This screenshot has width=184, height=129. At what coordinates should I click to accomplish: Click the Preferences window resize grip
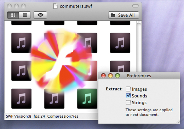(x=178, y=122)
